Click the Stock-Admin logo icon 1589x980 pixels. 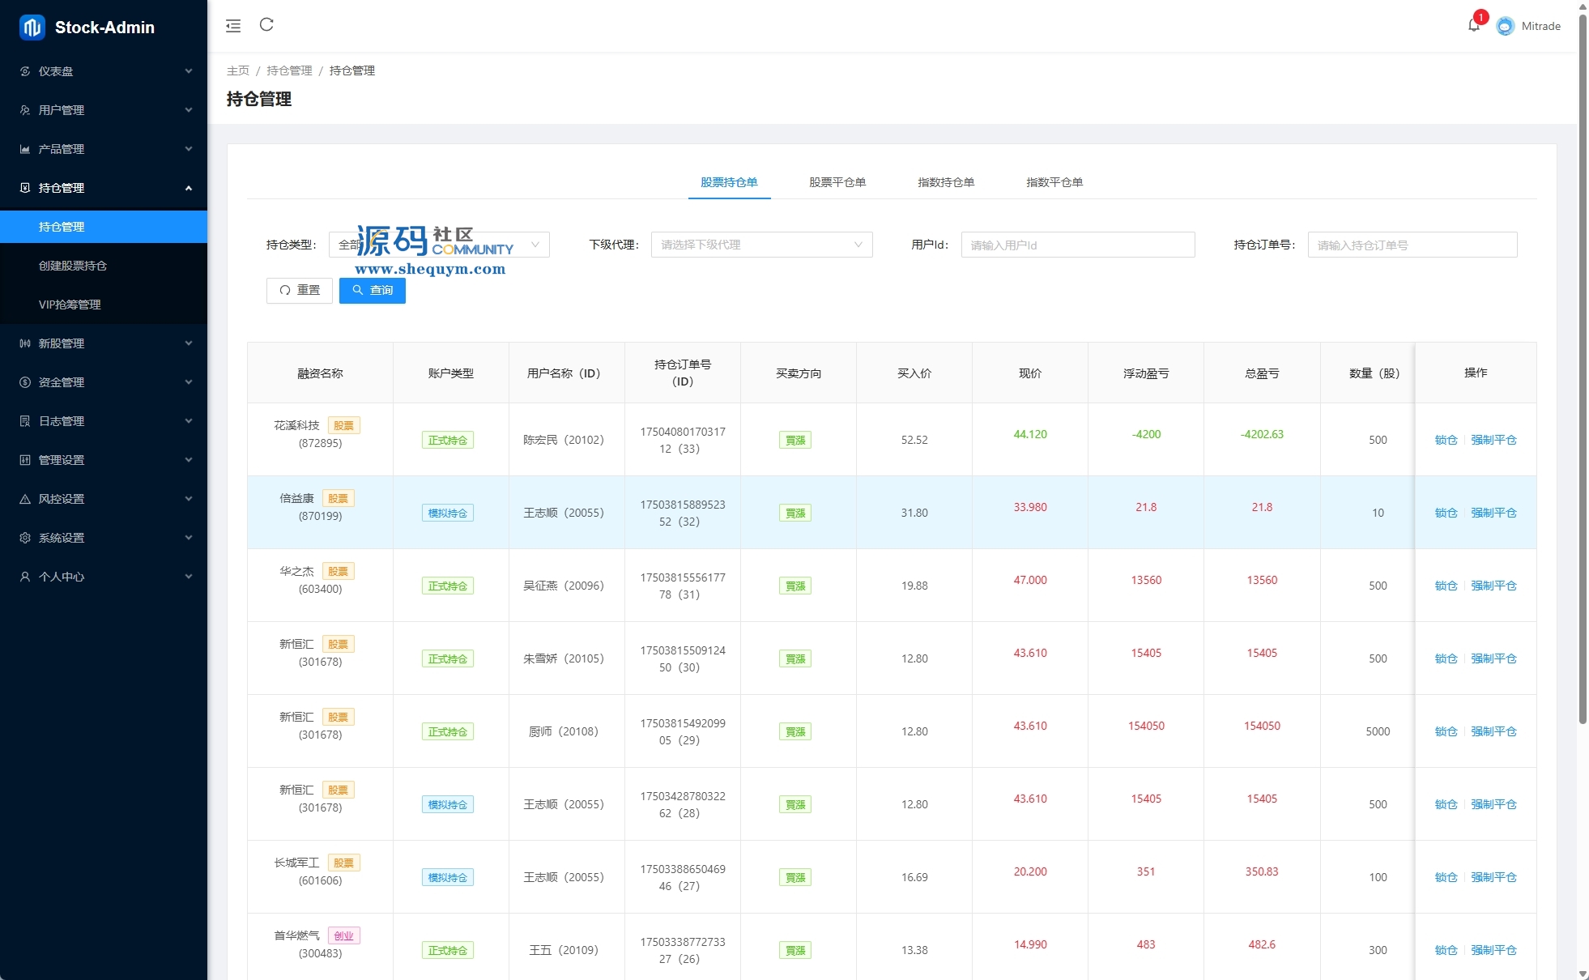32,27
